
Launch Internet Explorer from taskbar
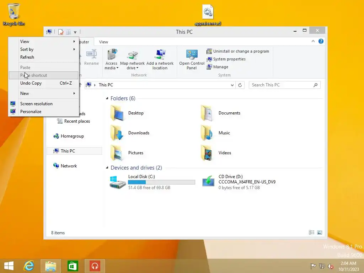point(29,266)
